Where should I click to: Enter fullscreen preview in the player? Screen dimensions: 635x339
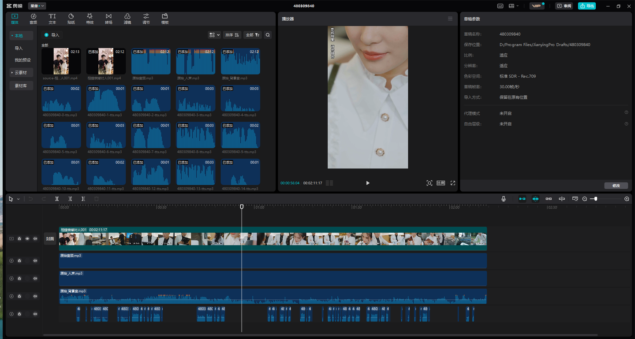452,183
